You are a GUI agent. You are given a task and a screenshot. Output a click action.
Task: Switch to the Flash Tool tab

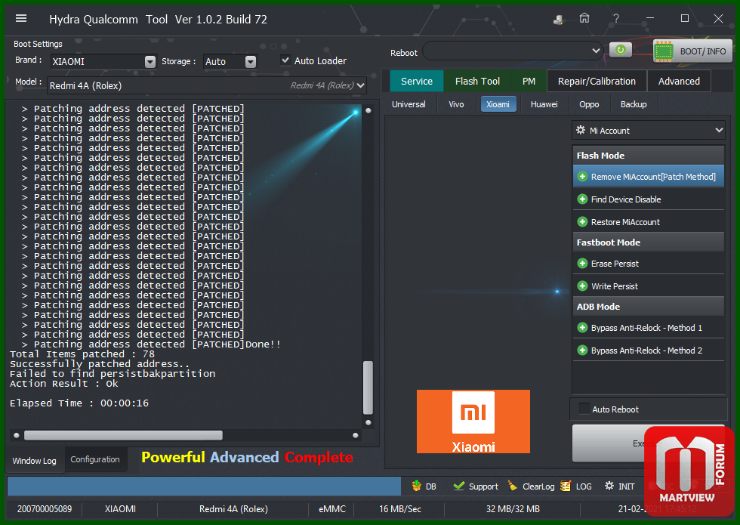click(477, 81)
